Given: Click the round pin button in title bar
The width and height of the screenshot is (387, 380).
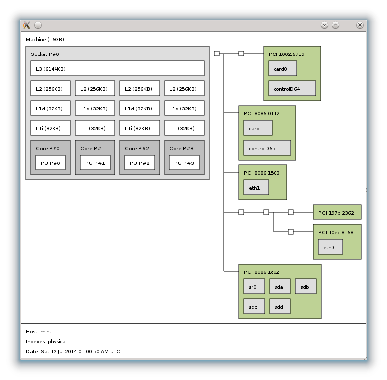Looking at the screenshot, I should [x=38, y=25].
